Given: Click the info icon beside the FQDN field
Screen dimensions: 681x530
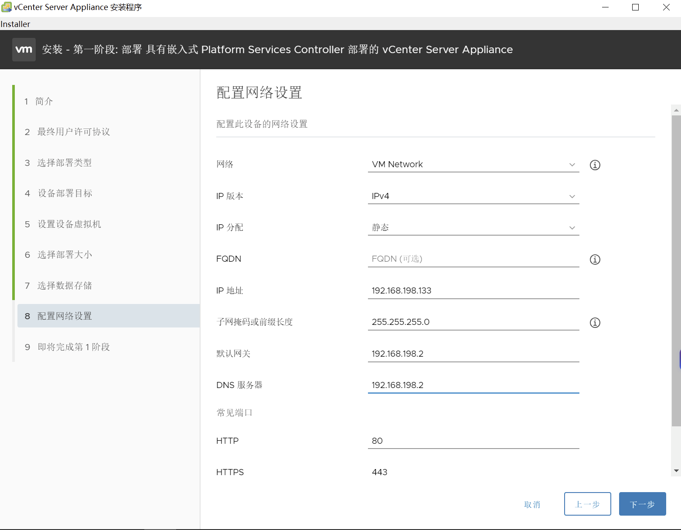Looking at the screenshot, I should point(595,260).
